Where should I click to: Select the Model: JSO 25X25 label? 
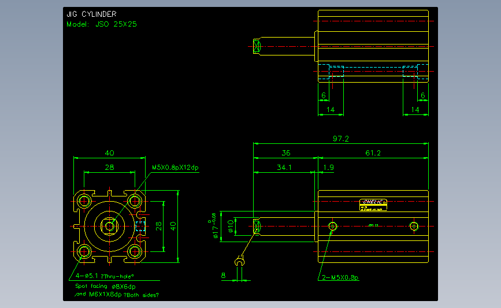102,24
